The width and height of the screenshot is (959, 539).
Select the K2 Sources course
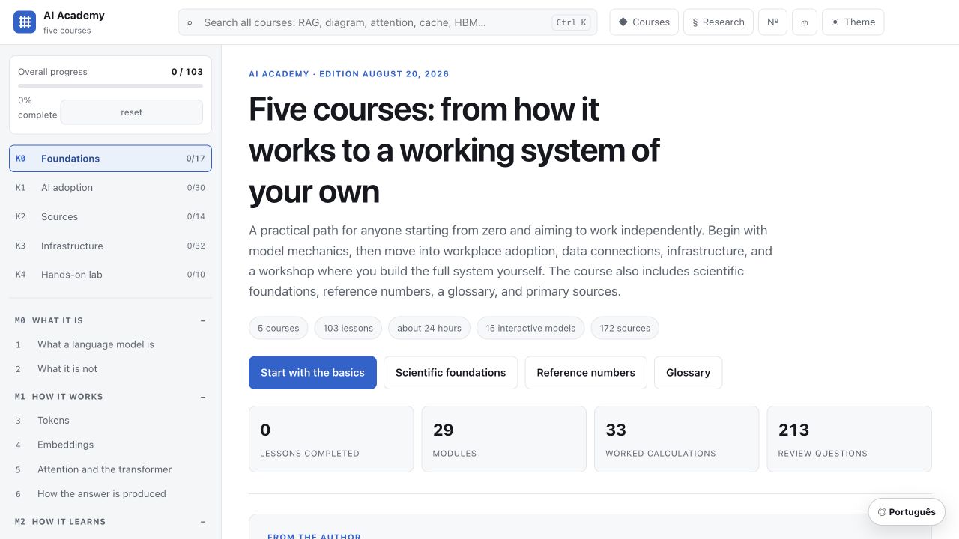pyautogui.click(x=110, y=217)
